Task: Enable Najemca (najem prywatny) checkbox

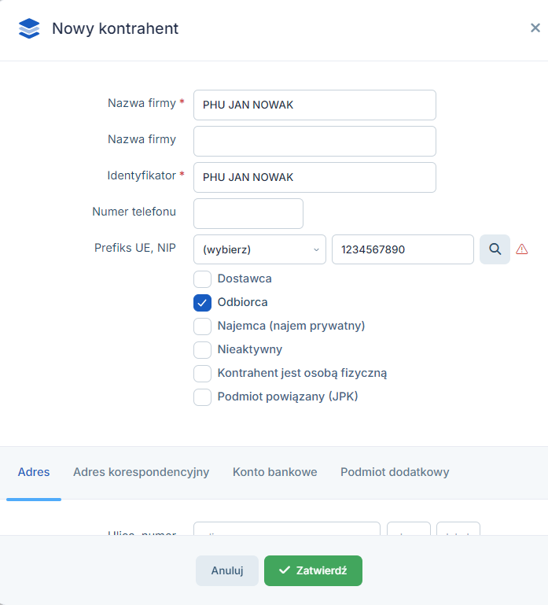Action: pos(203,326)
